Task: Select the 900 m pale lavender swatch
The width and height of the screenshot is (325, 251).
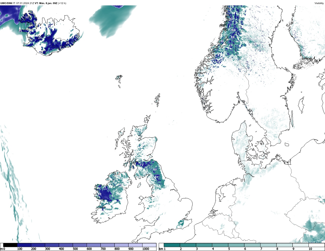Action: point(135,245)
